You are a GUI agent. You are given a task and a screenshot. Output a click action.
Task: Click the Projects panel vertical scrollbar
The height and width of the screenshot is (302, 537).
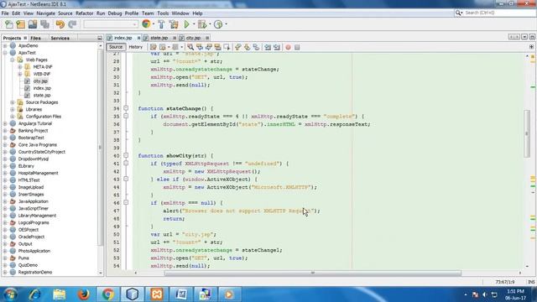(101, 148)
